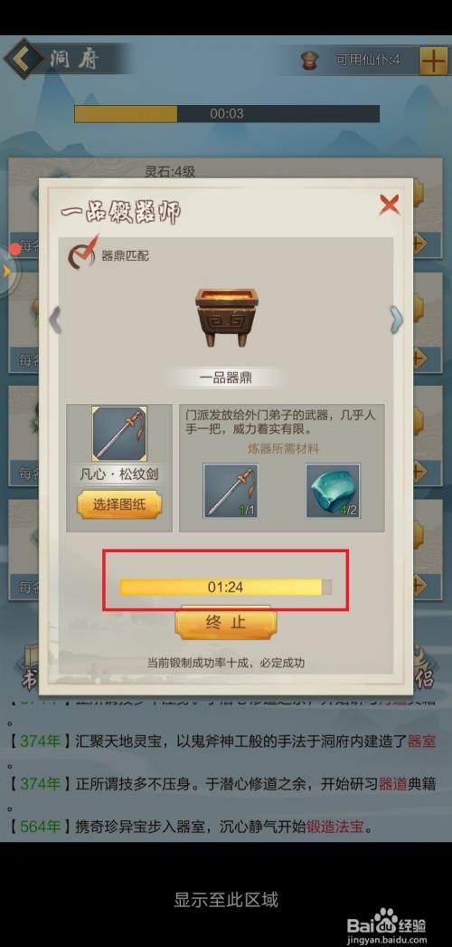452x947 pixels.
Task: Tap the top progress bar showing 00:03
Action: tap(227, 113)
